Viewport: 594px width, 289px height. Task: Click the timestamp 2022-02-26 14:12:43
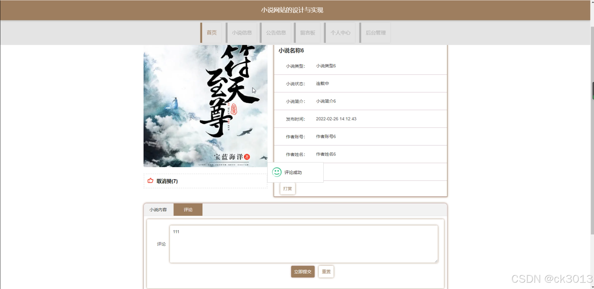(x=336, y=119)
